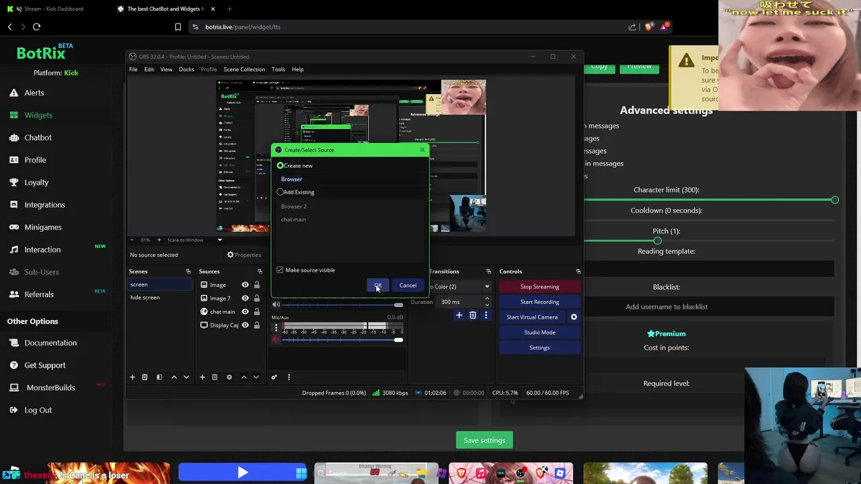The image size is (861, 484).
Task: Toggle visibility of Image 7 source
Action: pyautogui.click(x=245, y=298)
